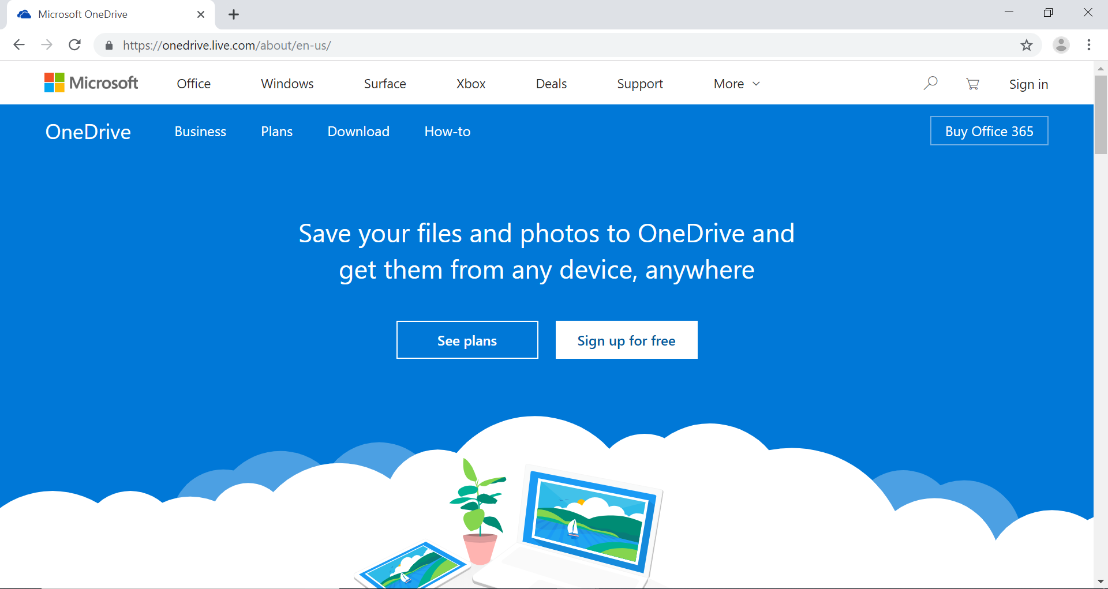Click the Microsoft logo
This screenshot has width=1108, height=589.
pyautogui.click(x=91, y=83)
